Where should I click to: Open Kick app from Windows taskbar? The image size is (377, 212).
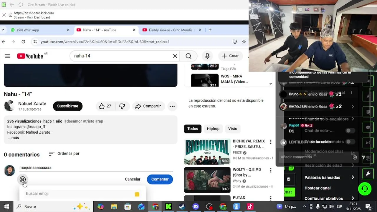click(x=168, y=207)
